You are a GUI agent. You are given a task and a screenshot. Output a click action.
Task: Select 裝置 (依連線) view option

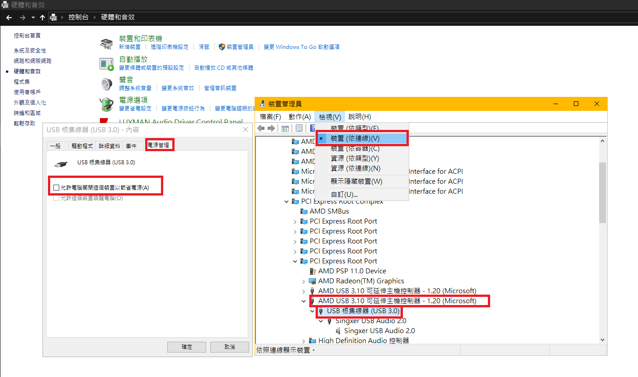click(x=355, y=138)
